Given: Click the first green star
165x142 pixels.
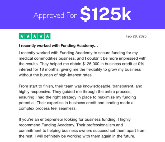Looking at the screenshot, I should [22, 36].
